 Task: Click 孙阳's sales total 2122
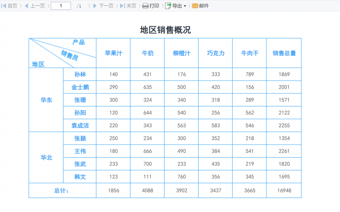[x=284, y=113]
